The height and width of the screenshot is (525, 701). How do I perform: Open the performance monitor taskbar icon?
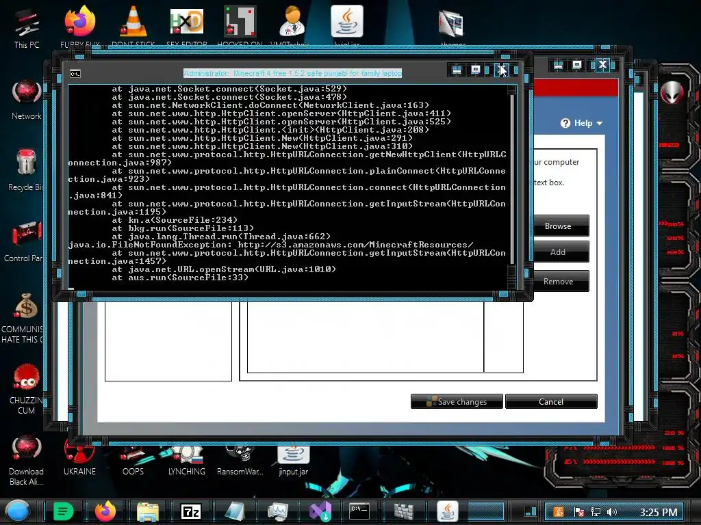pos(277,511)
